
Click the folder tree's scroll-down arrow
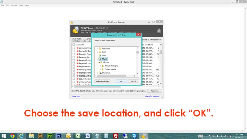click(137, 73)
